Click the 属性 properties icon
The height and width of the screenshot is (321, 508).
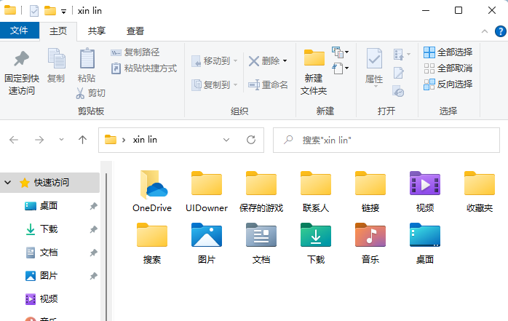coord(374,60)
